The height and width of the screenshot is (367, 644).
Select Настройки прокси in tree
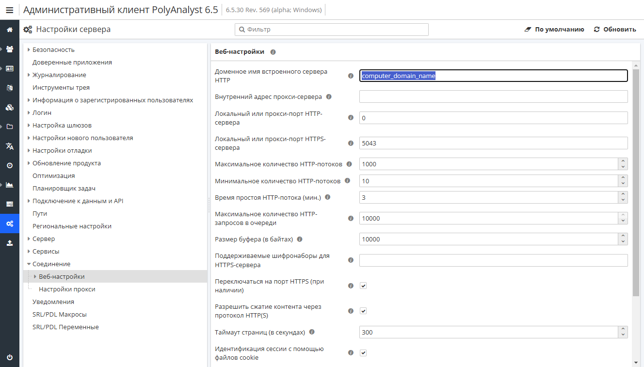point(67,289)
